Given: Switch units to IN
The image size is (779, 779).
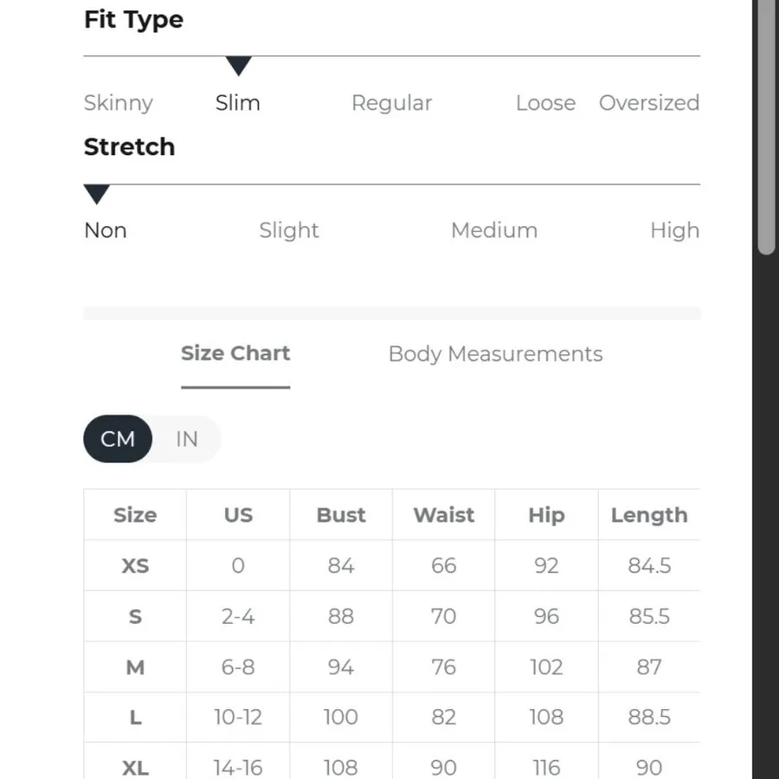Looking at the screenshot, I should (x=187, y=439).
